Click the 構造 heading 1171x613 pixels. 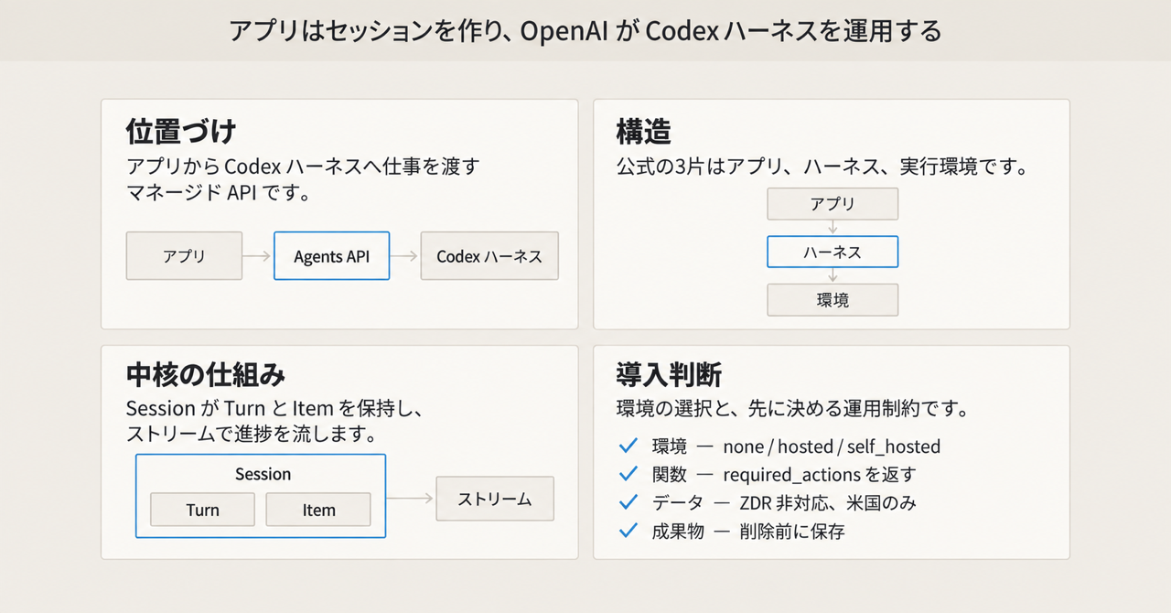[x=644, y=132]
